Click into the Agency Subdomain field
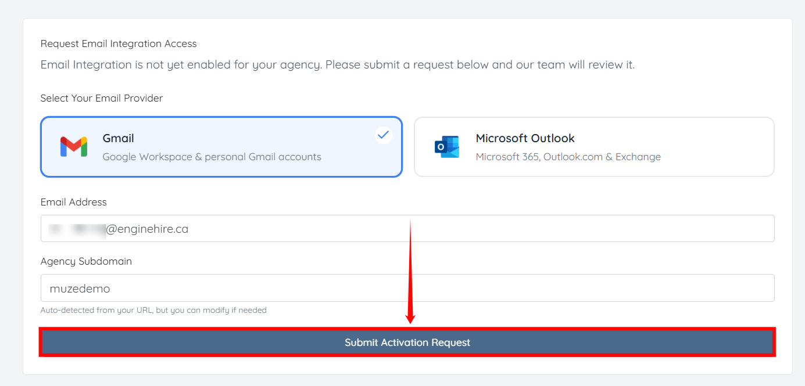This screenshot has height=386, width=805. point(407,288)
